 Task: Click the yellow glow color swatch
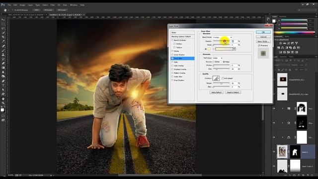click(209, 49)
